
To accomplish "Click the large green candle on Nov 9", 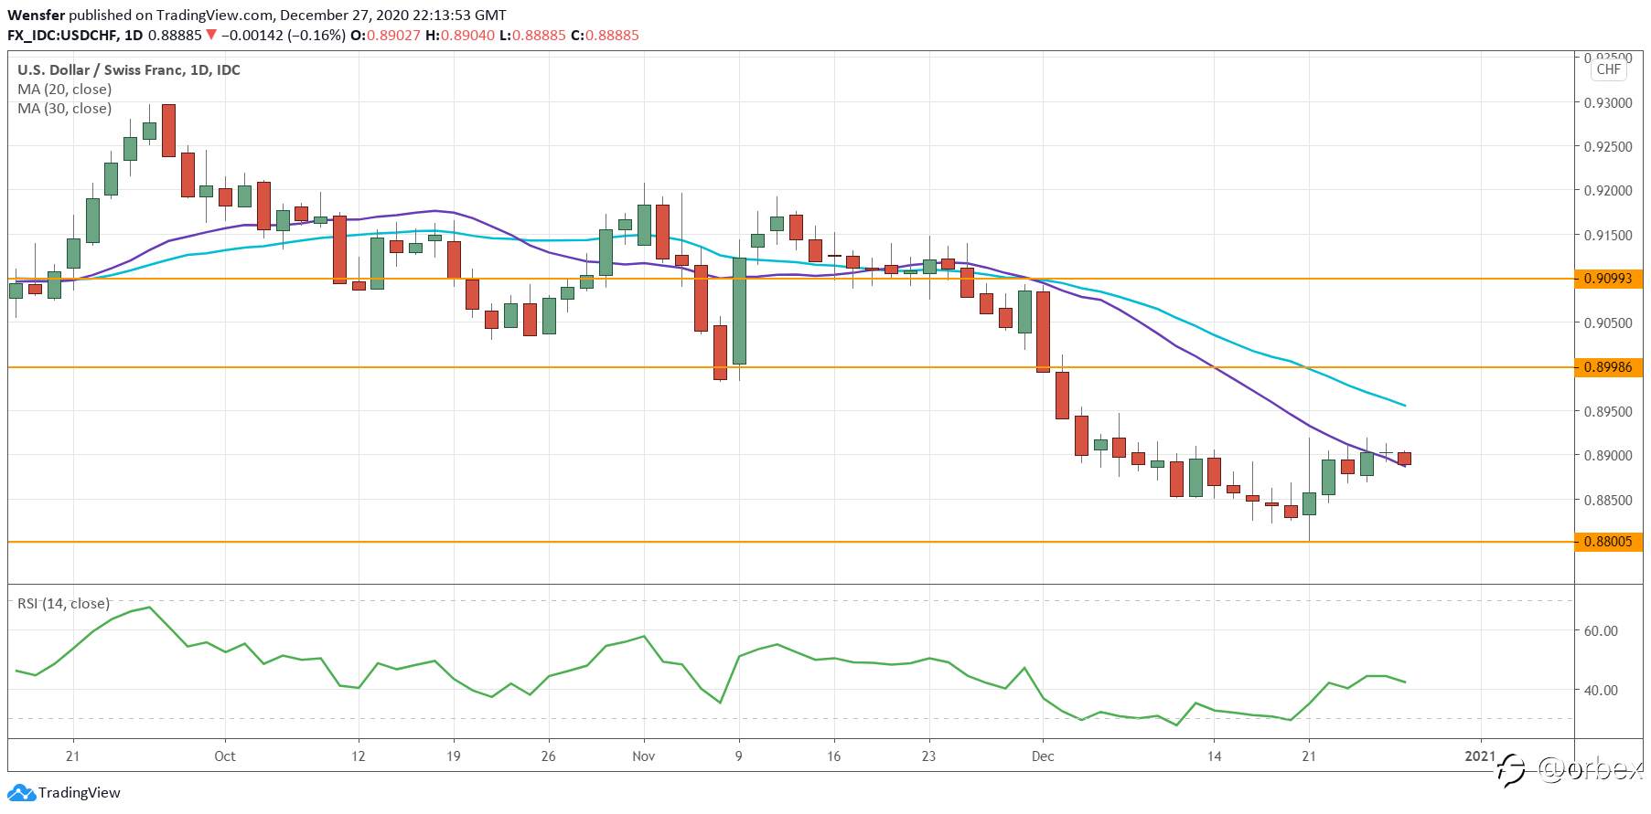I will point(739,311).
